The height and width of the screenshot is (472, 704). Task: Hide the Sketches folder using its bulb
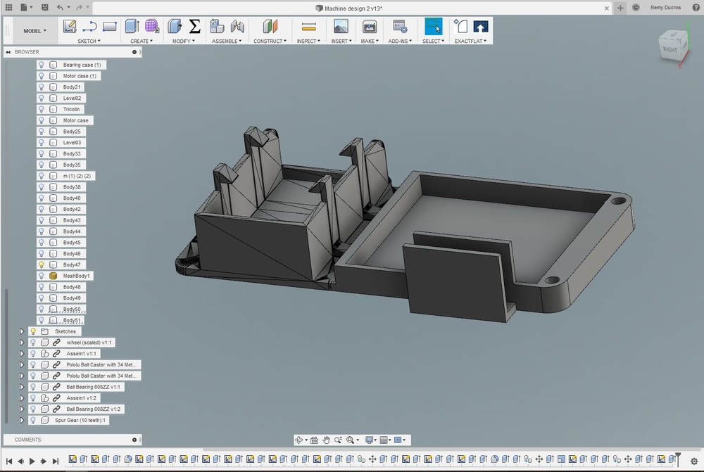[32, 331]
